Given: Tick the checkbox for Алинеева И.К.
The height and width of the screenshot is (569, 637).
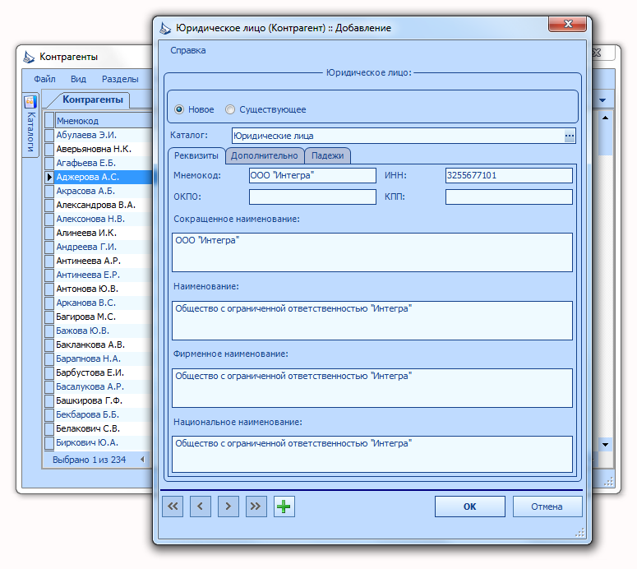Looking at the screenshot, I should pyautogui.click(x=49, y=233).
